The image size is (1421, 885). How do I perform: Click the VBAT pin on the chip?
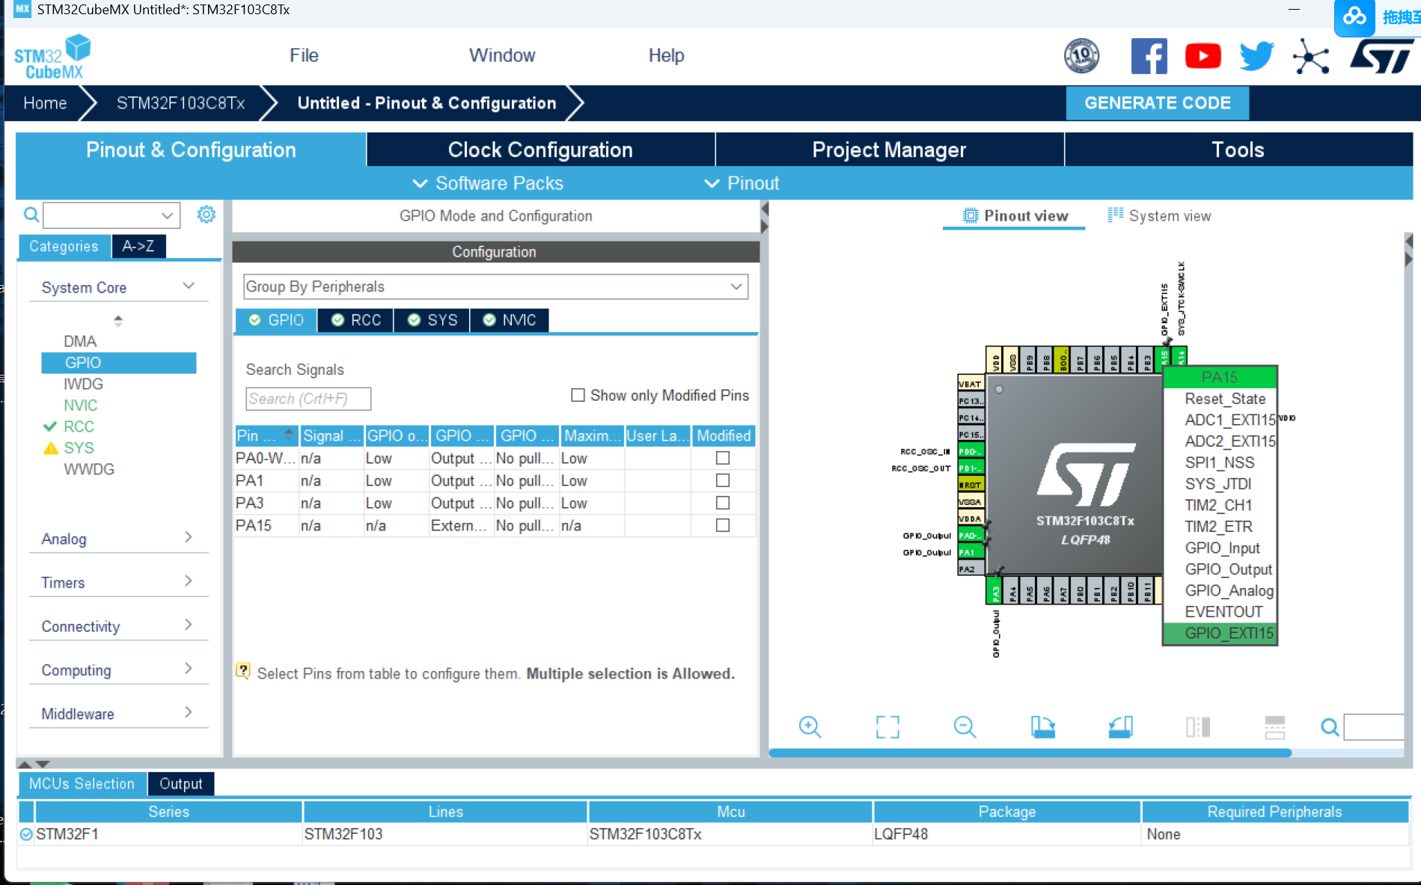tap(971, 384)
